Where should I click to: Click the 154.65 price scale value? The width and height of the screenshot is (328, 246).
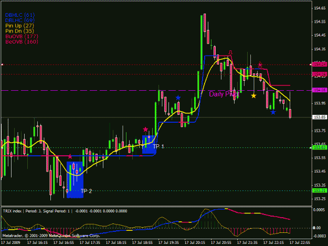[320, 8]
